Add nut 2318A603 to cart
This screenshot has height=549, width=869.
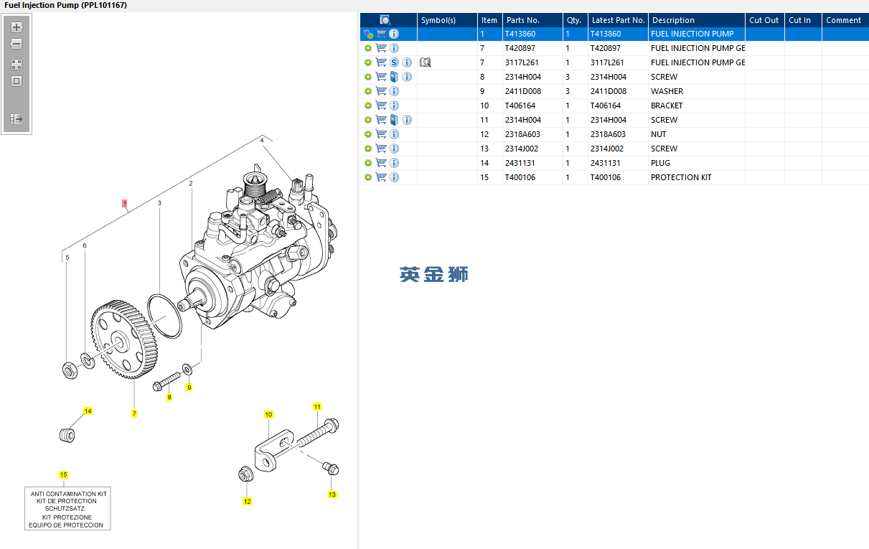click(x=381, y=134)
